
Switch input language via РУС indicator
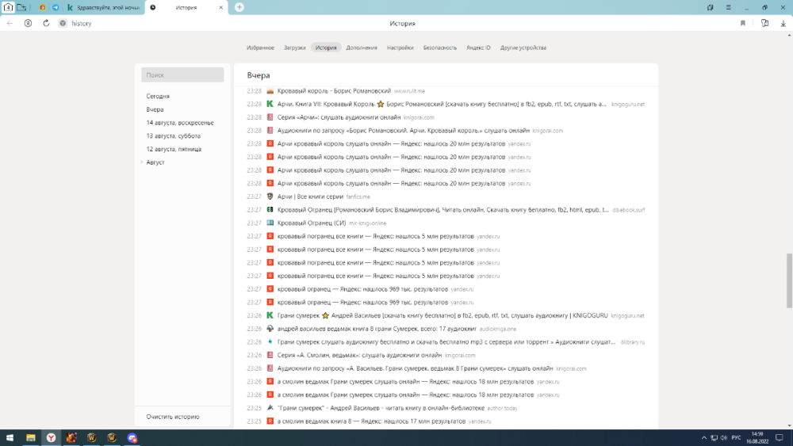(x=737, y=437)
